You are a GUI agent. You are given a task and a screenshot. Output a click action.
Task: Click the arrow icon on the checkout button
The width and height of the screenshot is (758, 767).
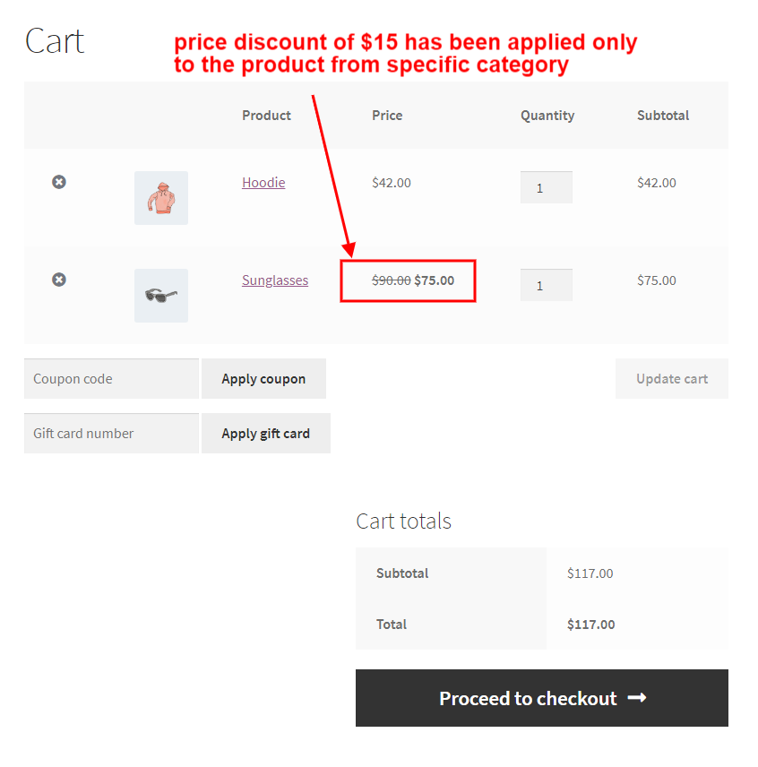tap(637, 697)
